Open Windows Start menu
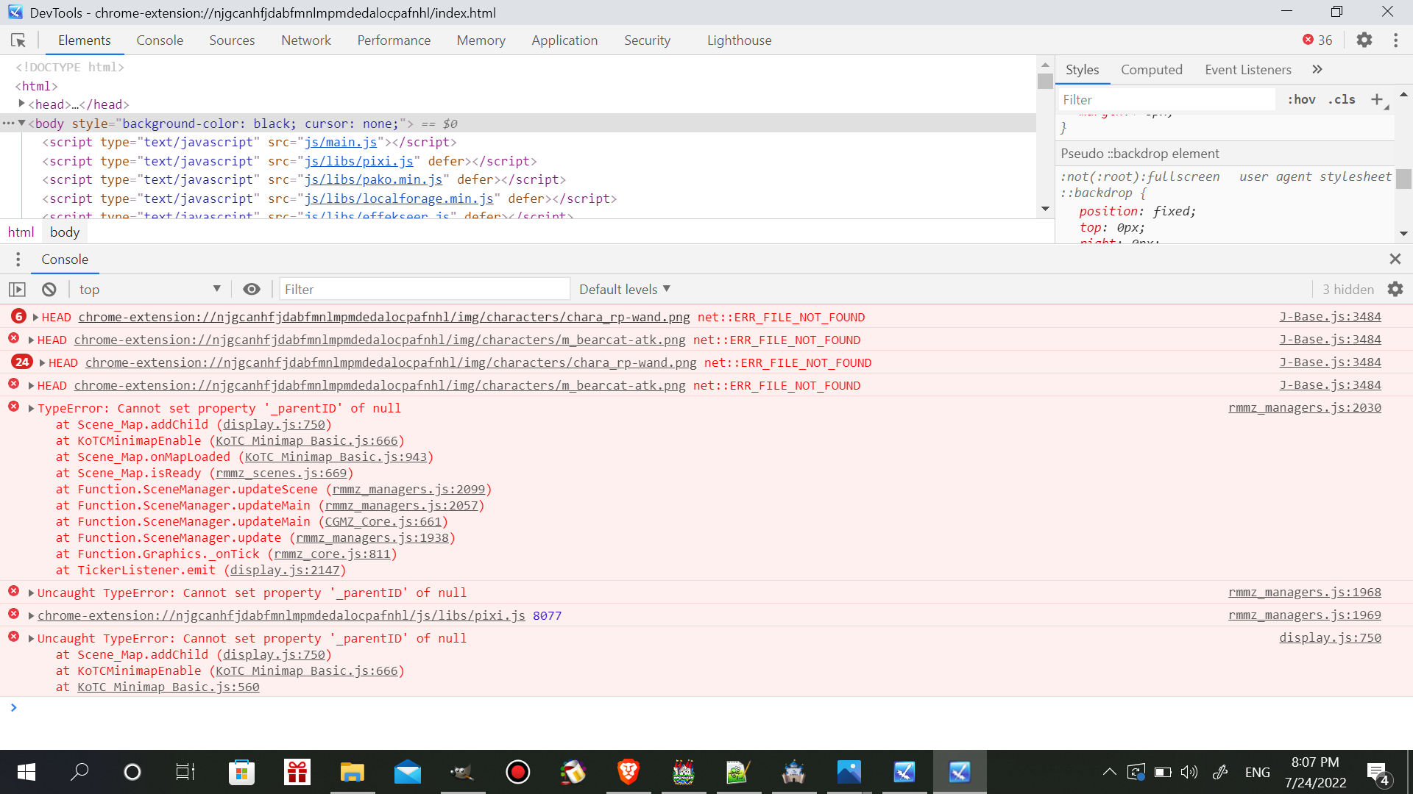 [x=26, y=772]
